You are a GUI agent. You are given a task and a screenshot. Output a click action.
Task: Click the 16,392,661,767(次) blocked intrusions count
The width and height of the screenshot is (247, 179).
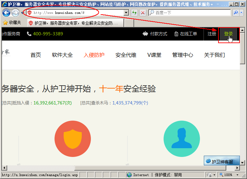tap(53, 103)
